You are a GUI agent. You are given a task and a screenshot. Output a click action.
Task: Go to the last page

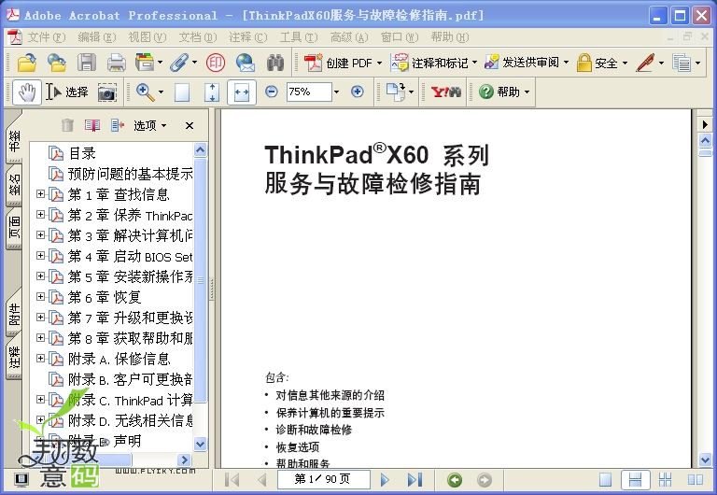415,479
